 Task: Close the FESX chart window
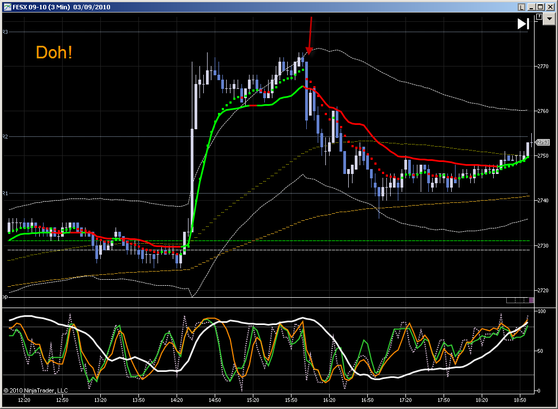pos(550,7)
